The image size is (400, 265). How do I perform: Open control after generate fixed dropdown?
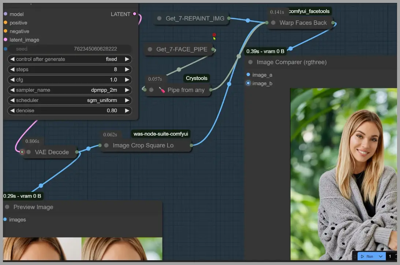(70, 59)
